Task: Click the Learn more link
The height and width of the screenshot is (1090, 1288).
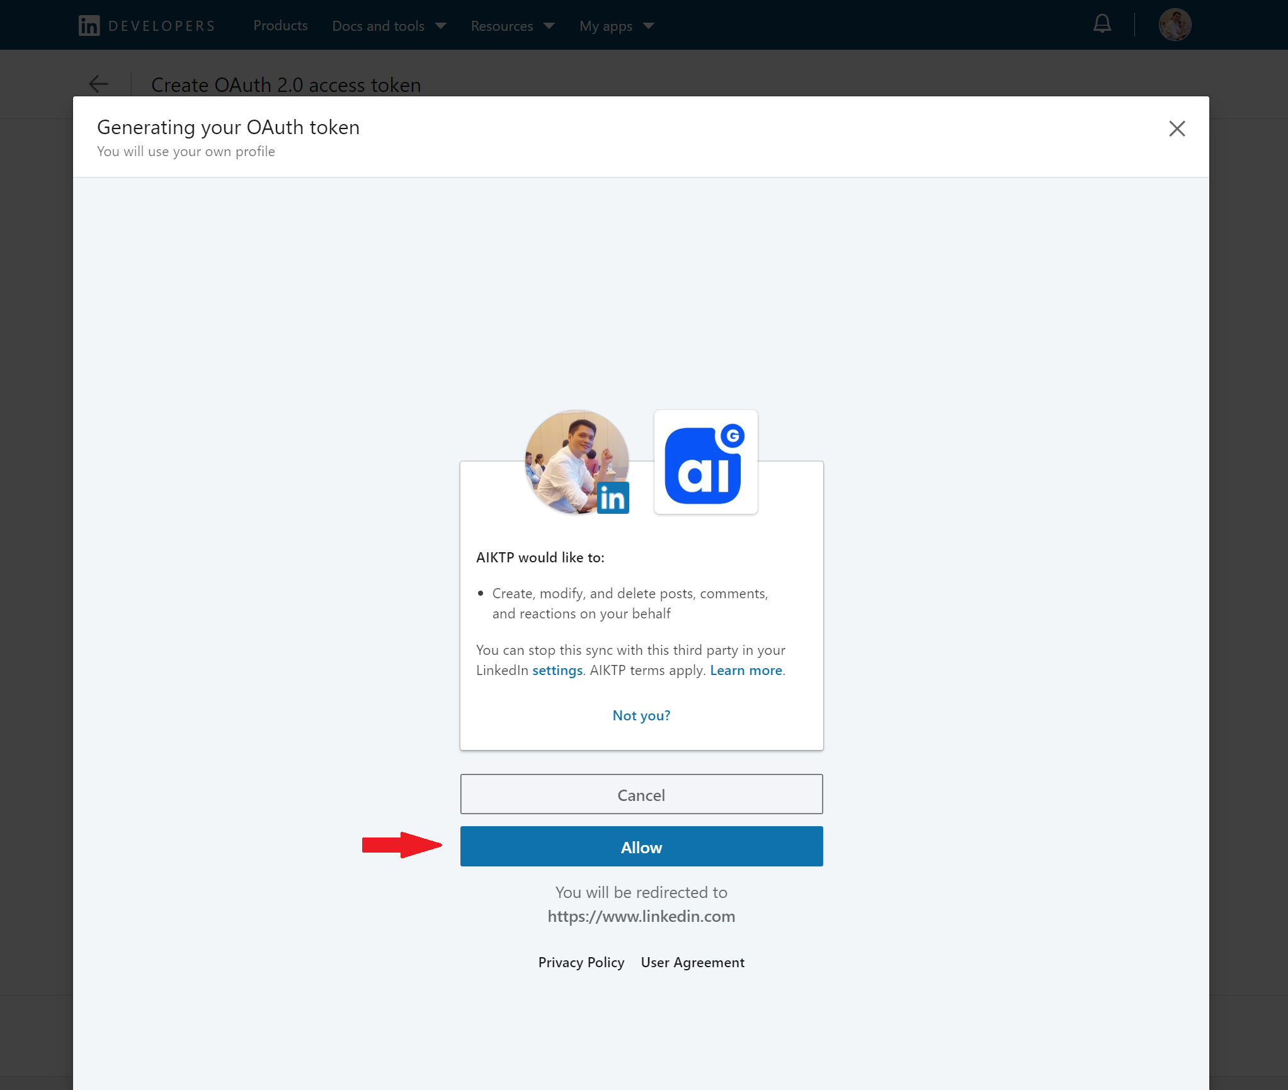Action: (x=746, y=670)
